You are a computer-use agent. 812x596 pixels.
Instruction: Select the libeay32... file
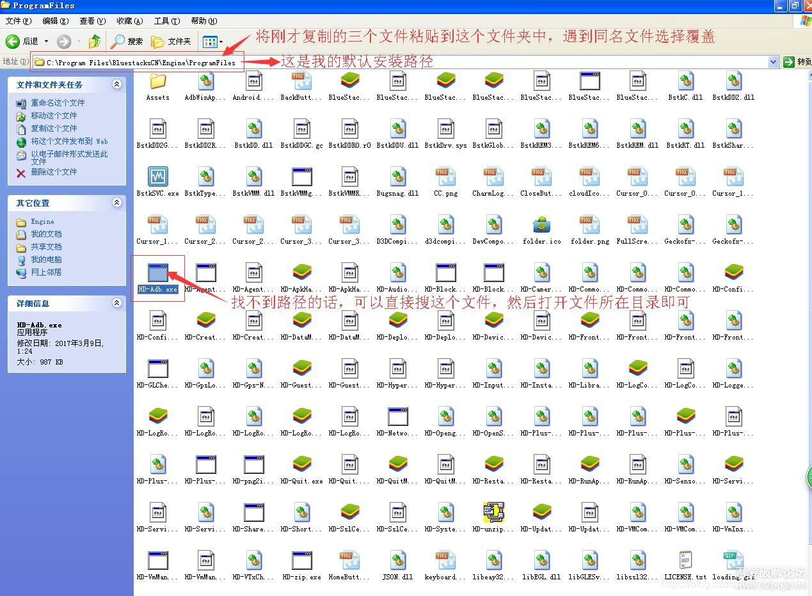(x=494, y=565)
